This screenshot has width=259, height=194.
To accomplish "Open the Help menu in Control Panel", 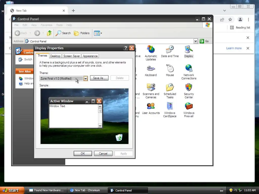I will click(69, 25).
